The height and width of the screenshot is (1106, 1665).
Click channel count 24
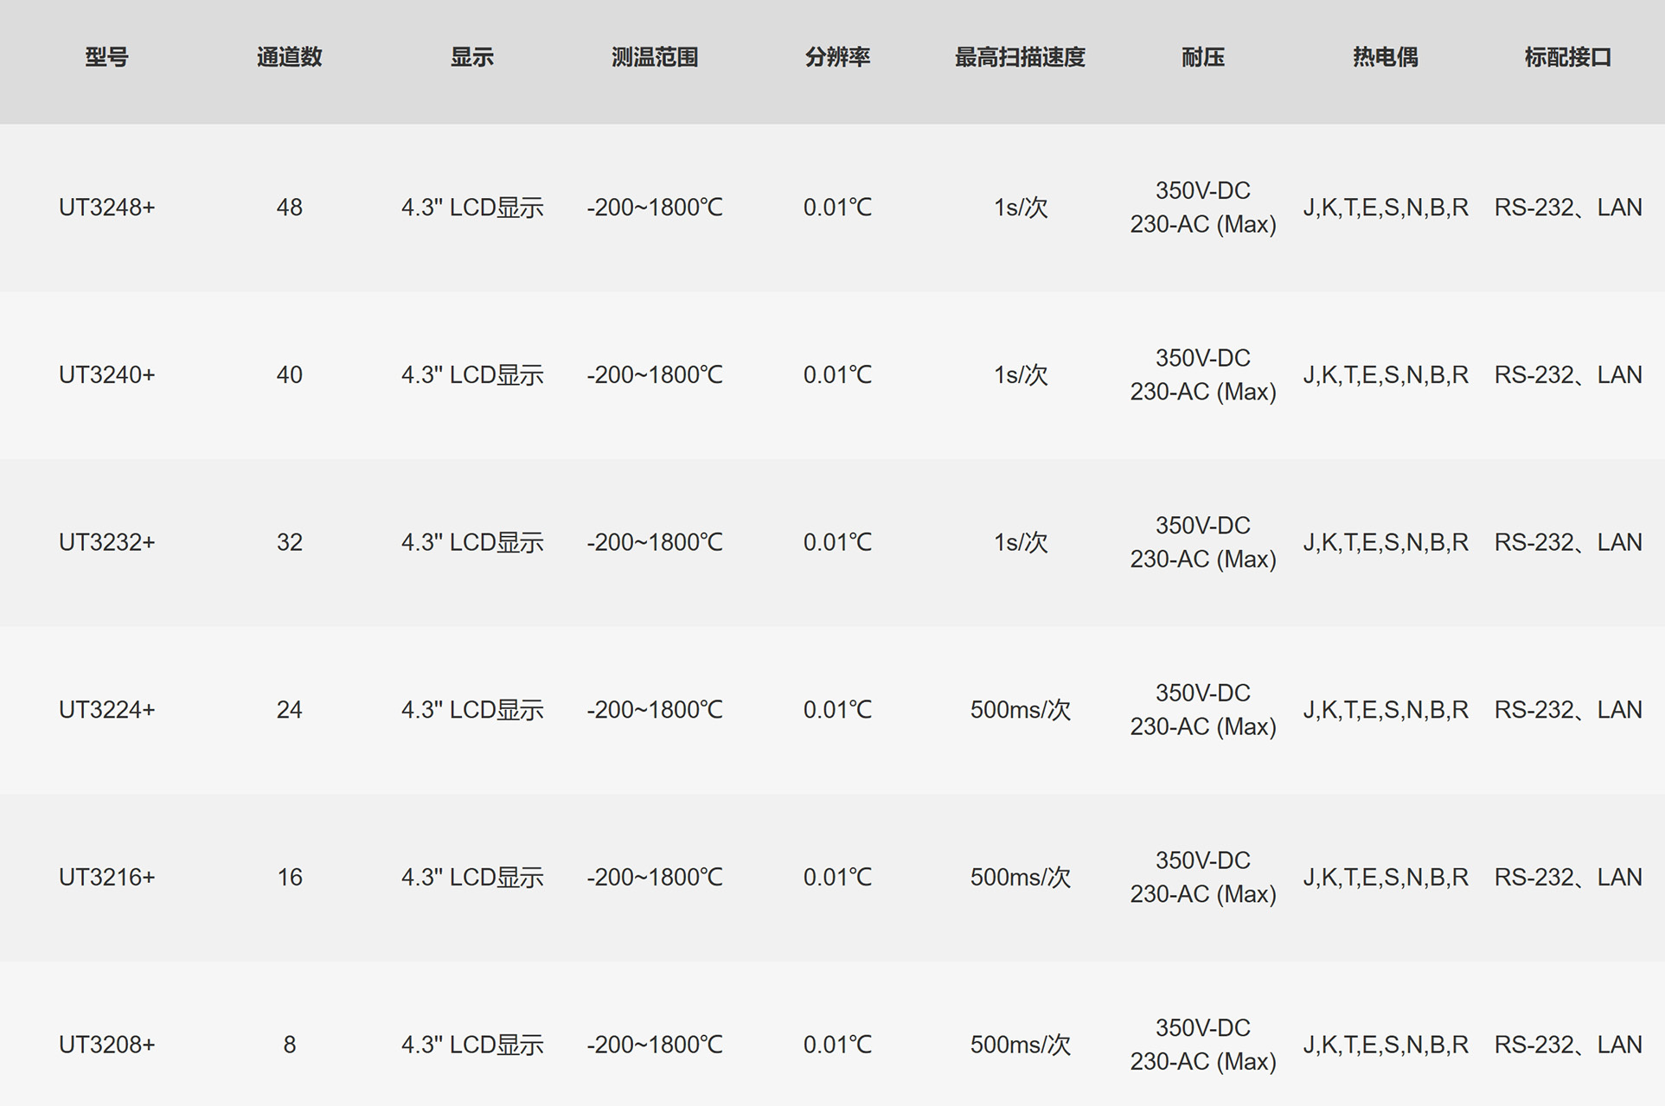point(289,710)
